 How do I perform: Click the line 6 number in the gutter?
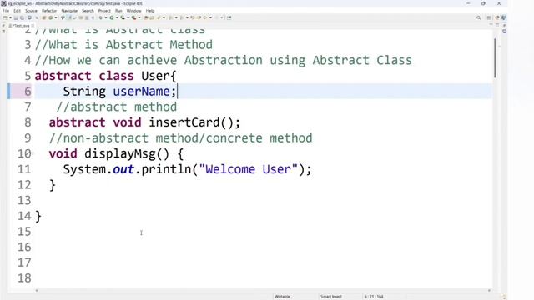(x=28, y=91)
